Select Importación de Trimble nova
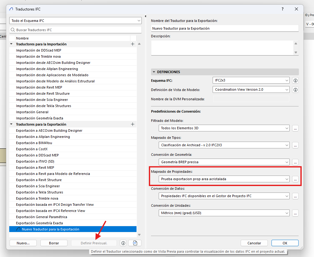This screenshot has width=314, height=257. 73,56
